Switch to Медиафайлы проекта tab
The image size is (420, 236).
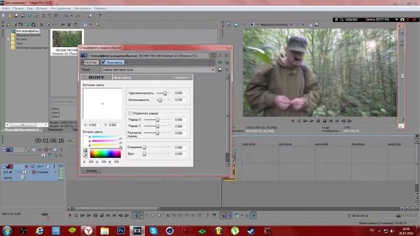pos(22,130)
